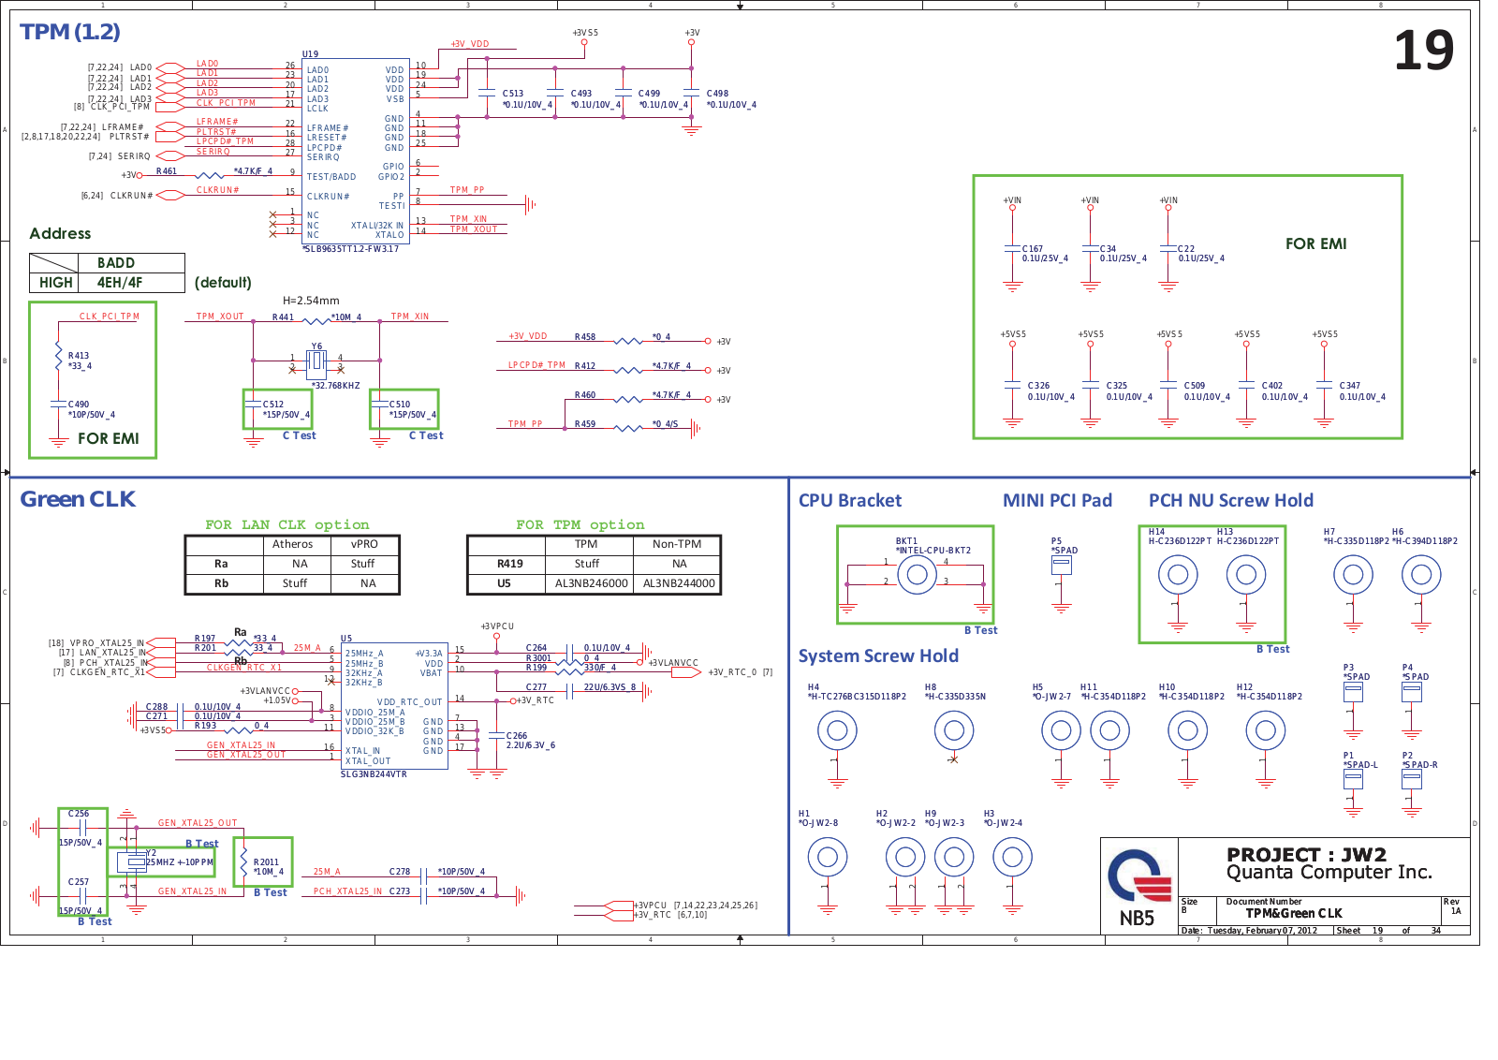The height and width of the screenshot is (1060, 1498).
Task: Select screw hole H4 symbol
Action: [837, 730]
